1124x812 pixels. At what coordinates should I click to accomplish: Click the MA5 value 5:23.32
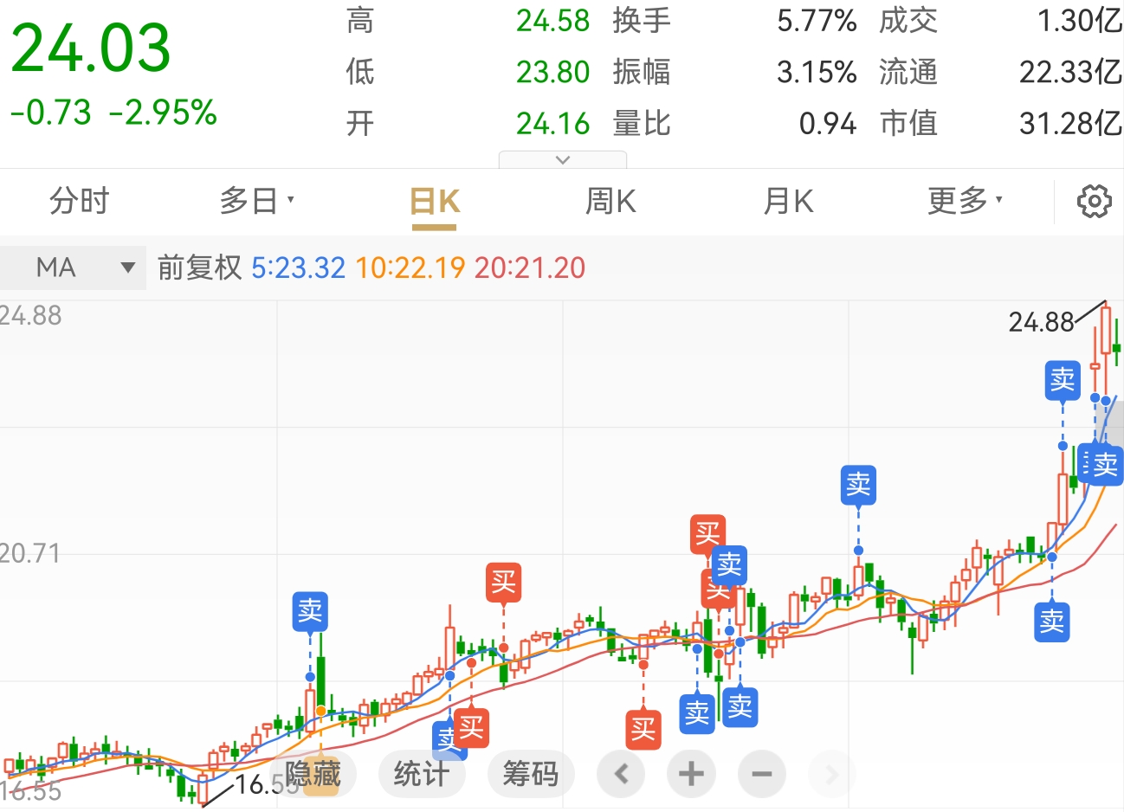[298, 267]
